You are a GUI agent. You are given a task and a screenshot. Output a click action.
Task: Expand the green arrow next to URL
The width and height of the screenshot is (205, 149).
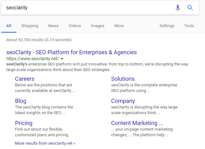(x=62, y=59)
